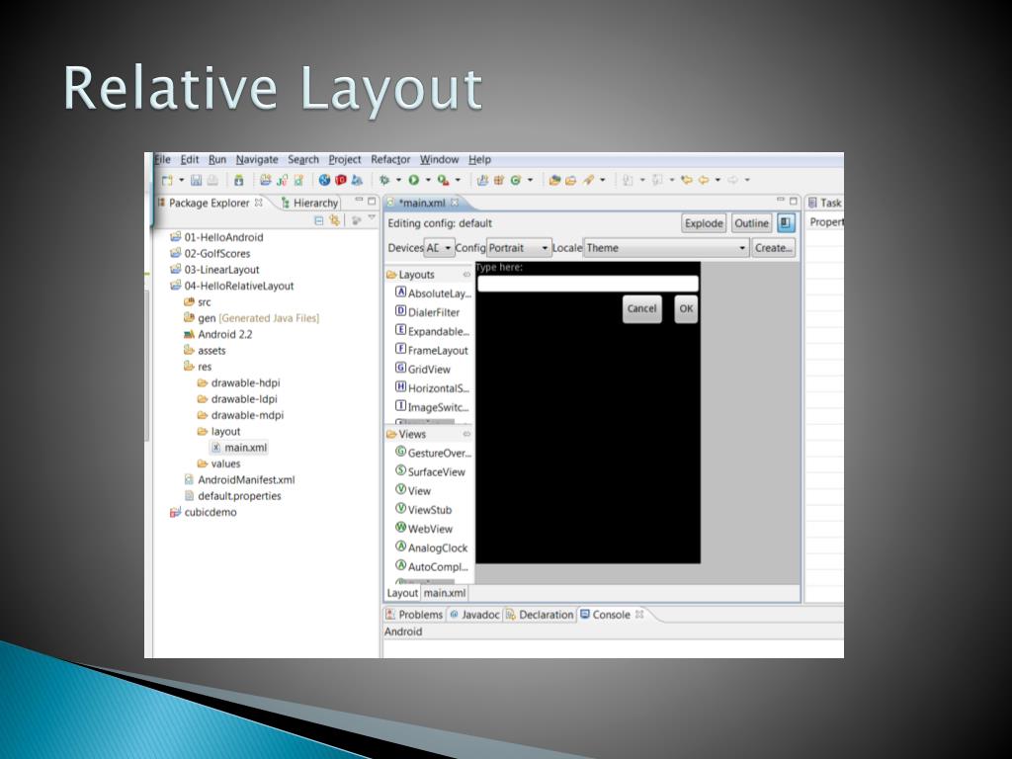
Task: Switch to the Declaration tab
Action: coord(540,615)
